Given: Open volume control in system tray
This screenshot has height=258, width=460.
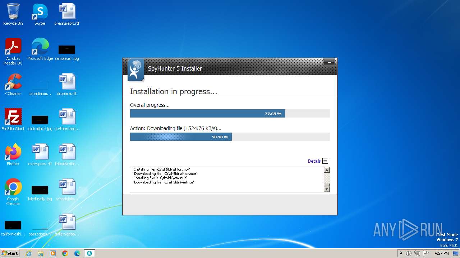Looking at the screenshot, I should pos(408,253).
